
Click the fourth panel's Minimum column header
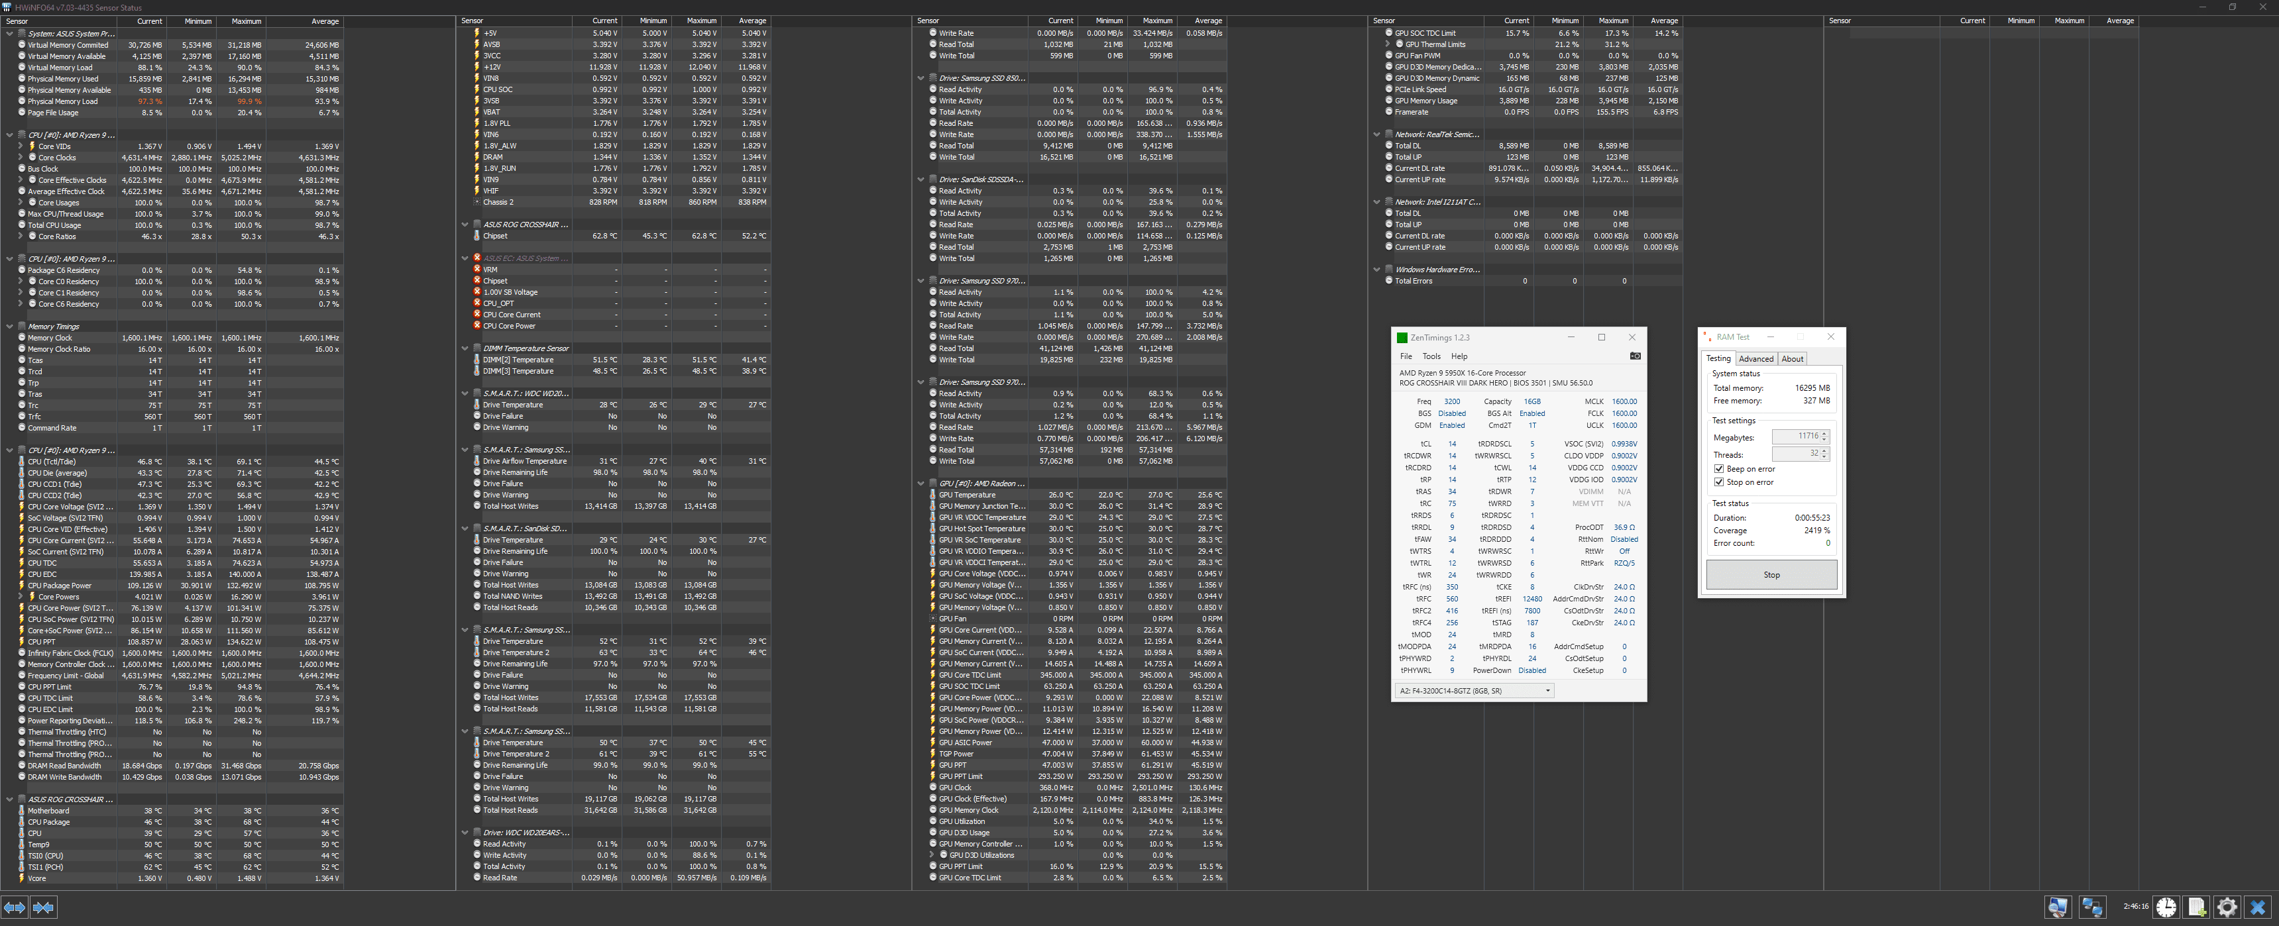(1557, 21)
